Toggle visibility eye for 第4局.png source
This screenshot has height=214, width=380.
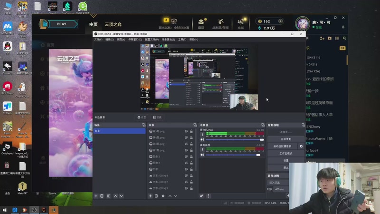tap(186, 137)
